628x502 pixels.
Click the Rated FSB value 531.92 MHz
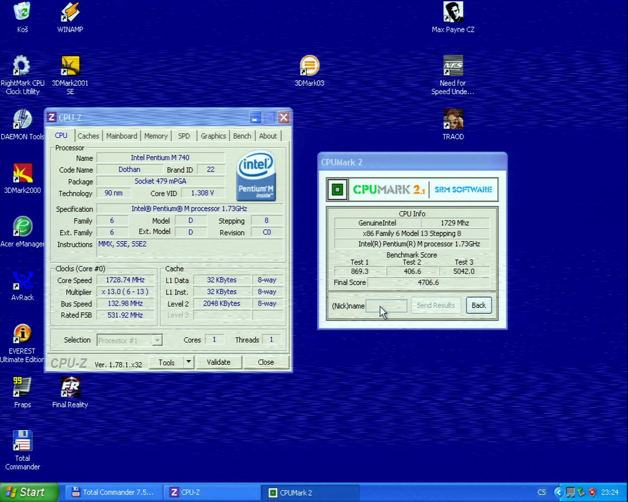(125, 315)
